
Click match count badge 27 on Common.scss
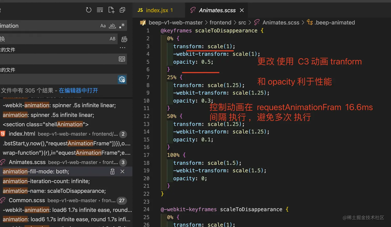(122, 200)
